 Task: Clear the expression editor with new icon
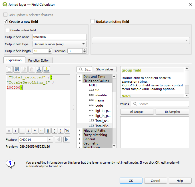tap(9, 69)
